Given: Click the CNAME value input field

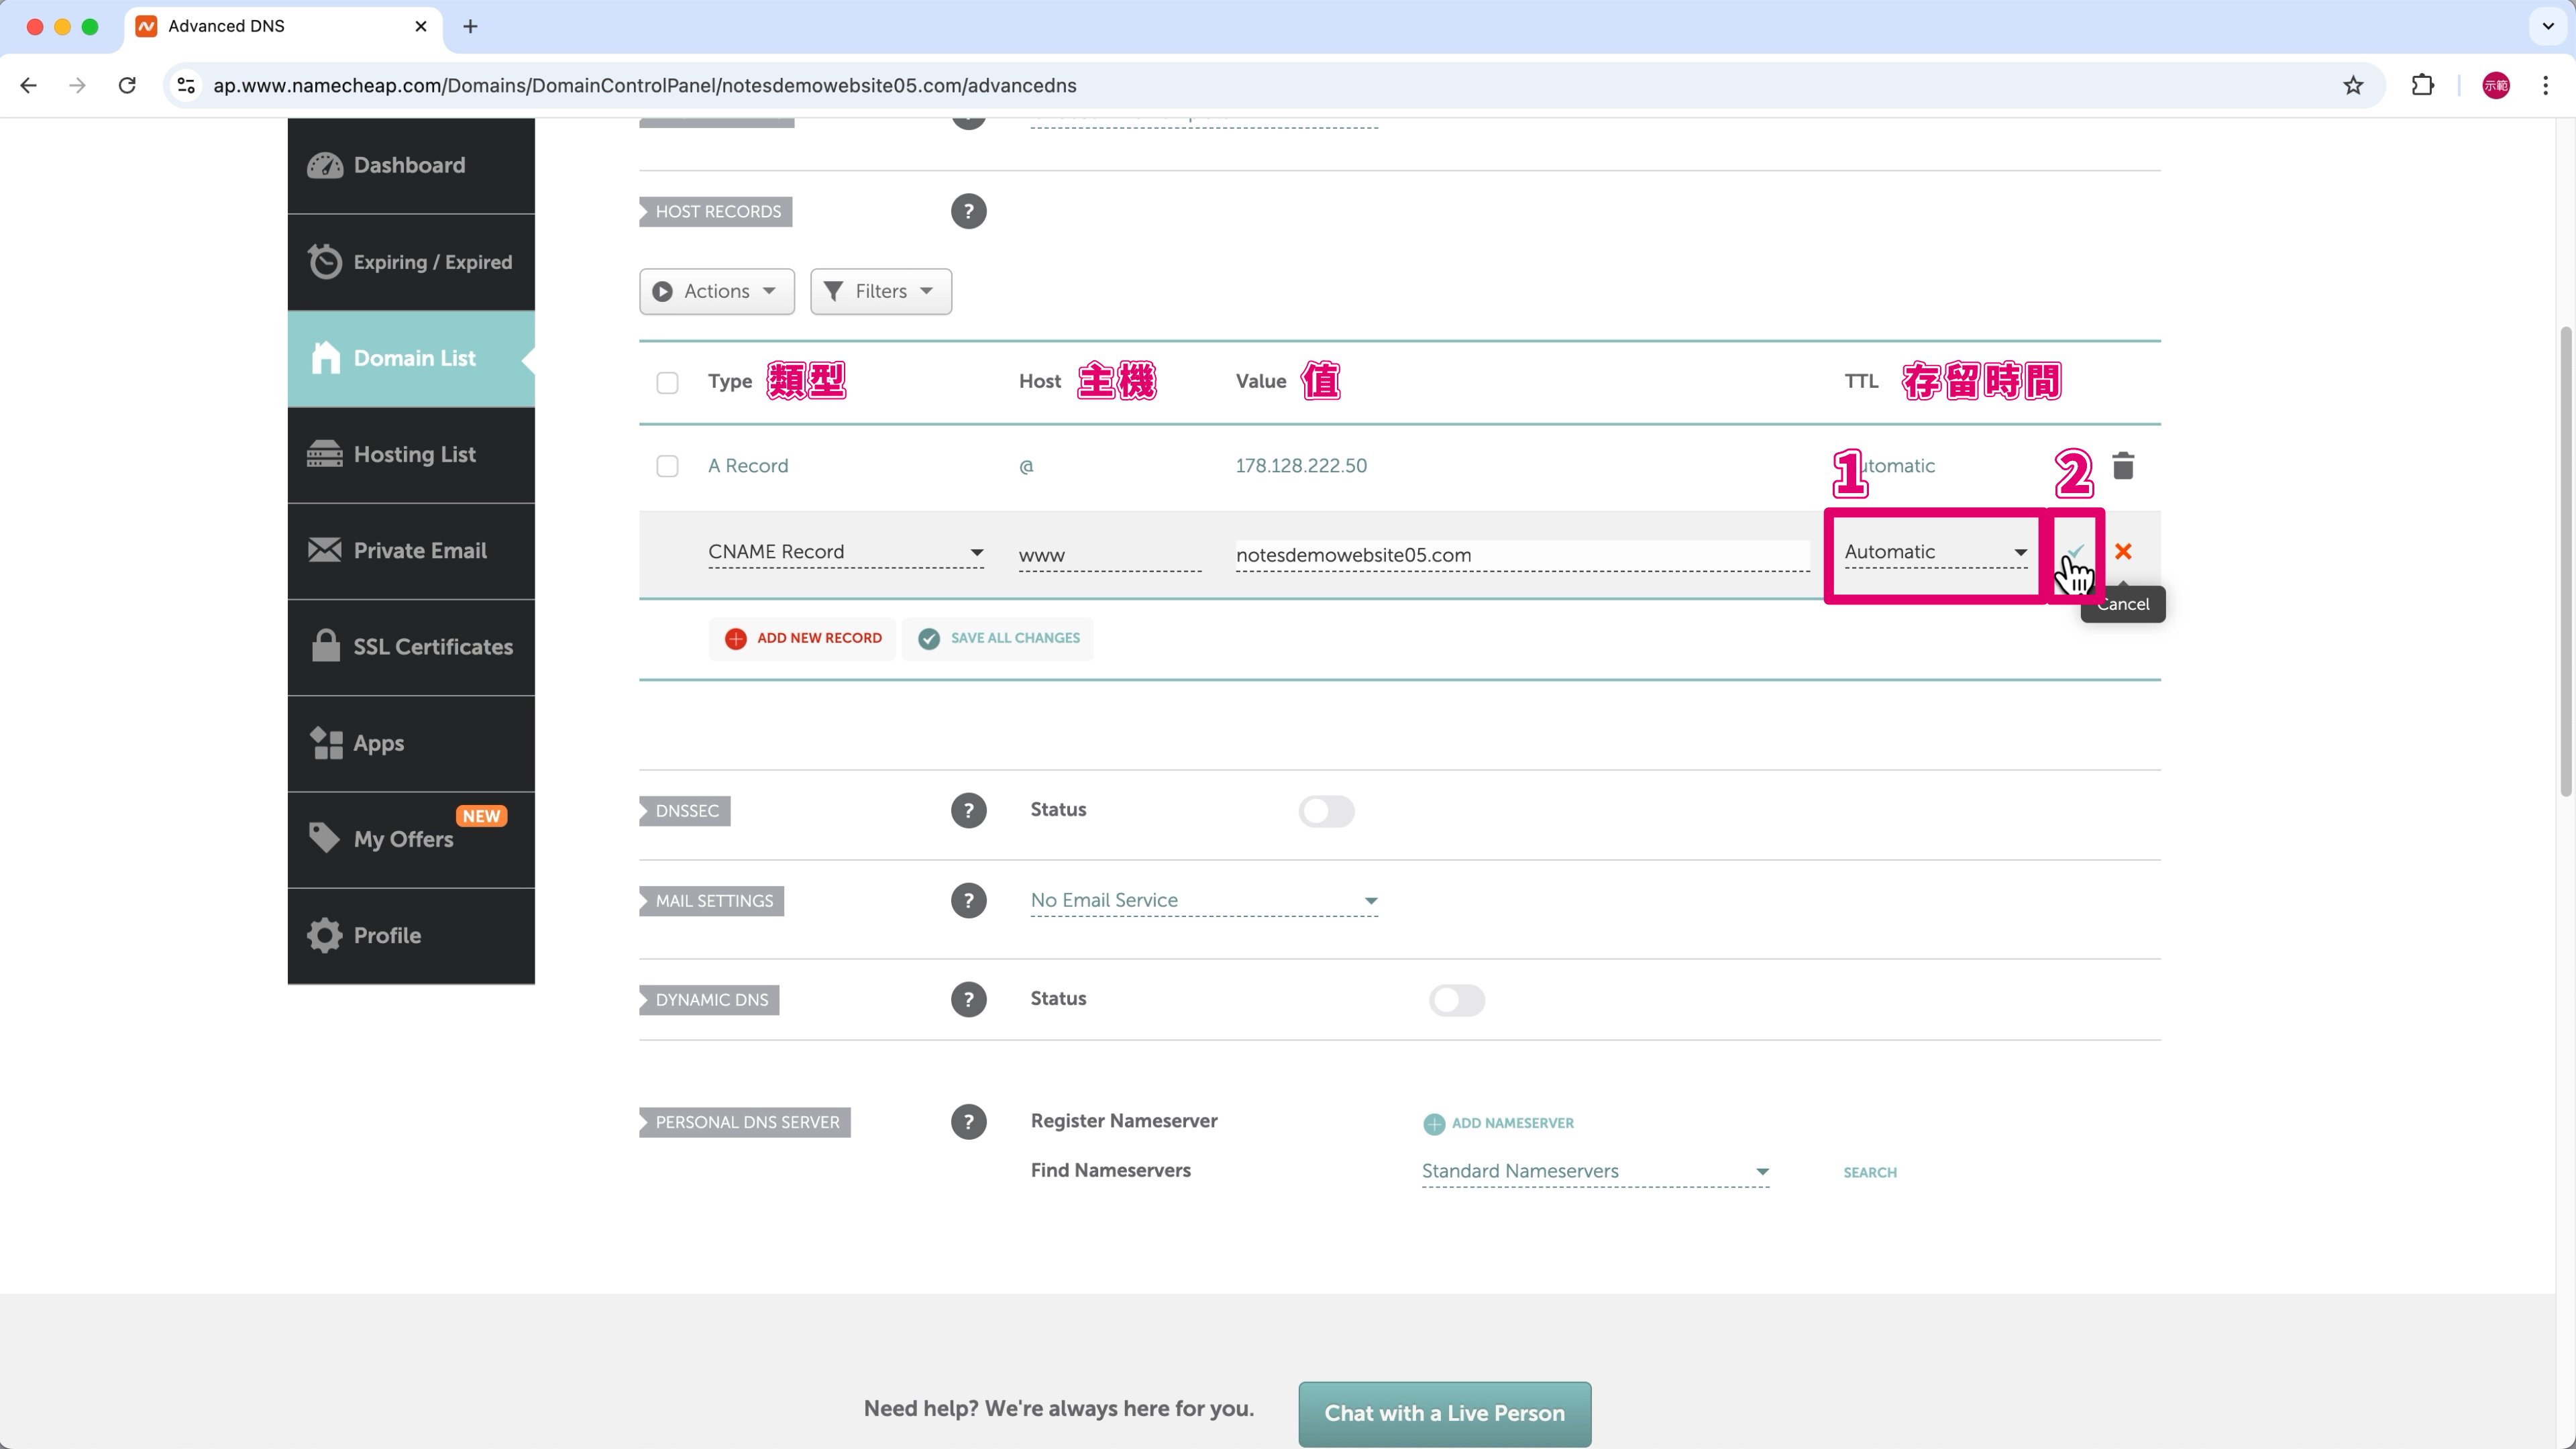Looking at the screenshot, I should point(1520,555).
